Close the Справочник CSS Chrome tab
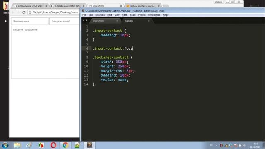Screen dimensions: 265x149 tap(46, 6)
